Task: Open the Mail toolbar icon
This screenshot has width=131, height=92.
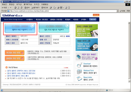Action: (x=54, y=8)
